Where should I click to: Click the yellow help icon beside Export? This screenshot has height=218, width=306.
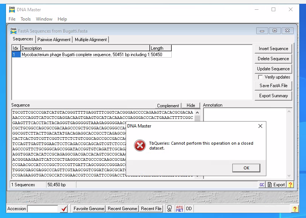290,185
